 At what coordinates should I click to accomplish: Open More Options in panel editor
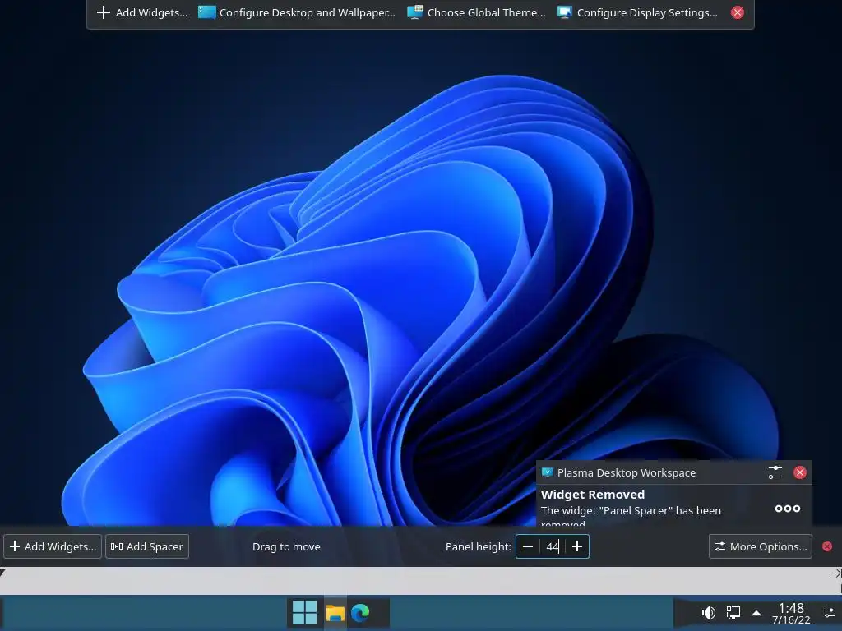(761, 546)
